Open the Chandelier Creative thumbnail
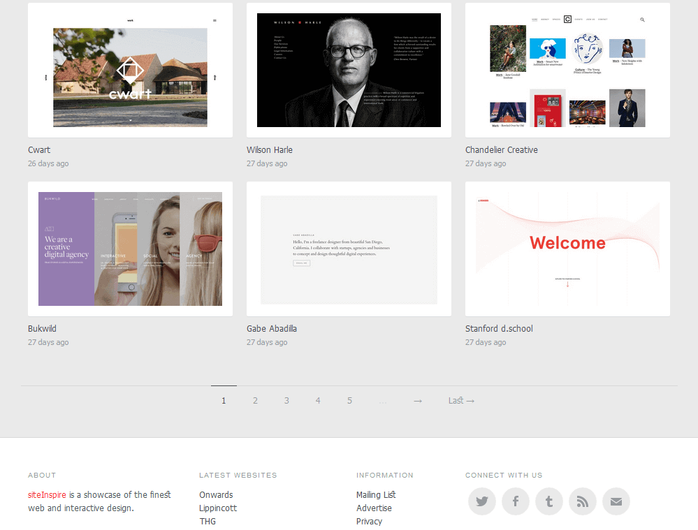 (x=567, y=71)
